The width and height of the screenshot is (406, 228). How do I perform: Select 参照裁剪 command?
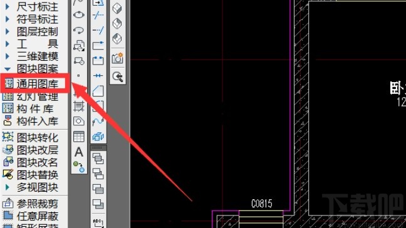[30, 204]
